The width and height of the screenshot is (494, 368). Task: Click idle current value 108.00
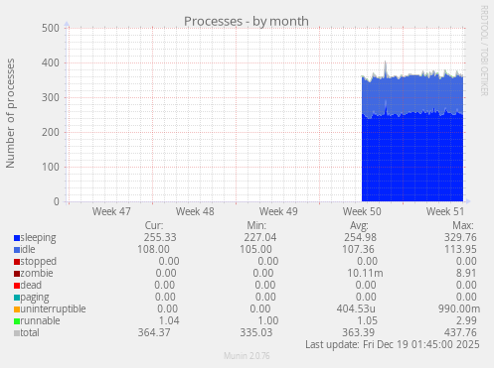(x=153, y=249)
